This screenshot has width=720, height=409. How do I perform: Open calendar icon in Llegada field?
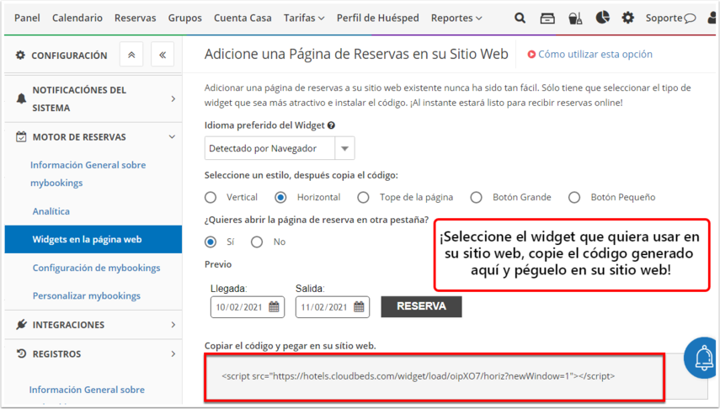pos(274,306)
